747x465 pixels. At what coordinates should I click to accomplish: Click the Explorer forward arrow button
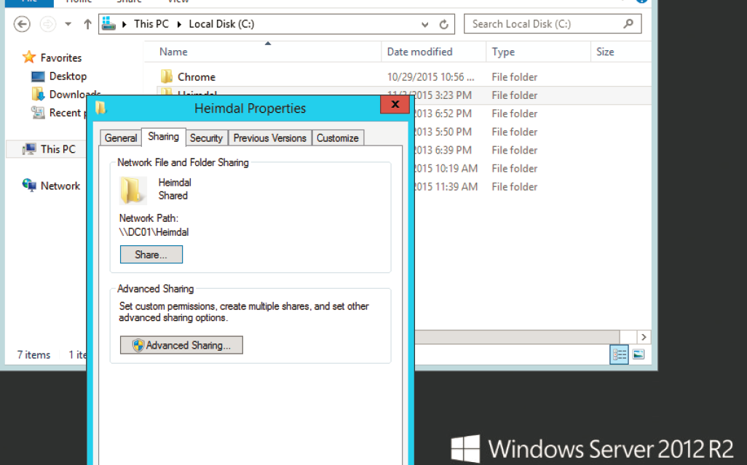coord(47,24)
